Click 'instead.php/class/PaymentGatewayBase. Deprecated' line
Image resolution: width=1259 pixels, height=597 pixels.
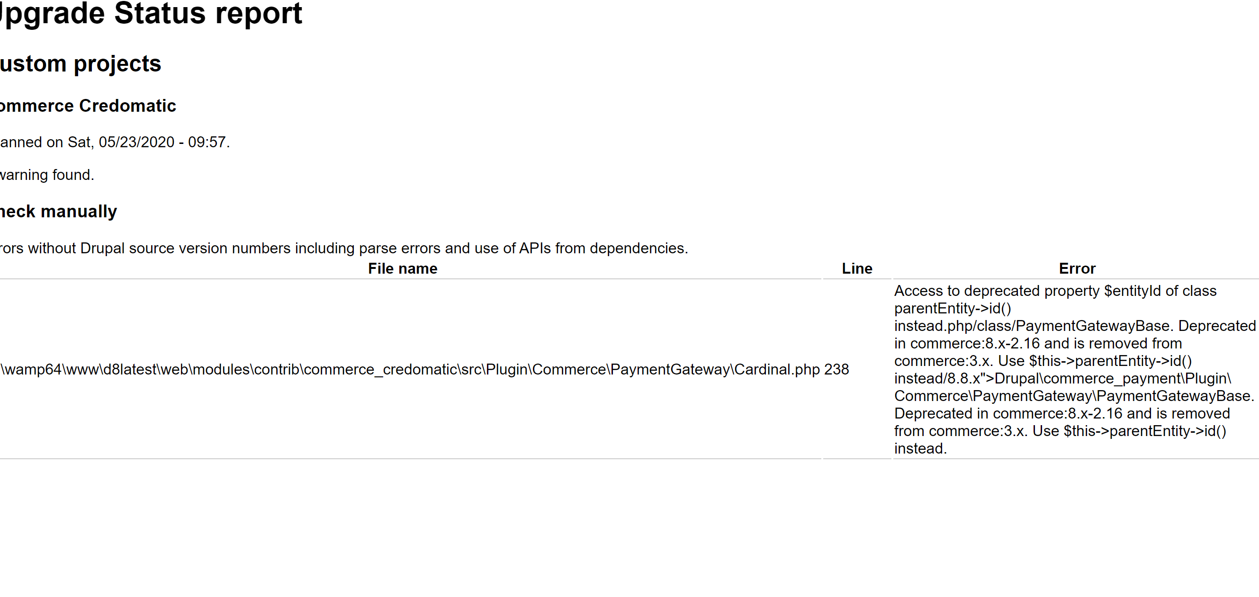[x=1074, y=326]
